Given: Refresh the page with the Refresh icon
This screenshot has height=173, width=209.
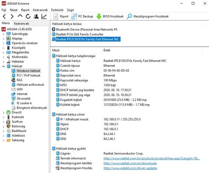Looking at the screenshot, I should [x=28, y=16].
